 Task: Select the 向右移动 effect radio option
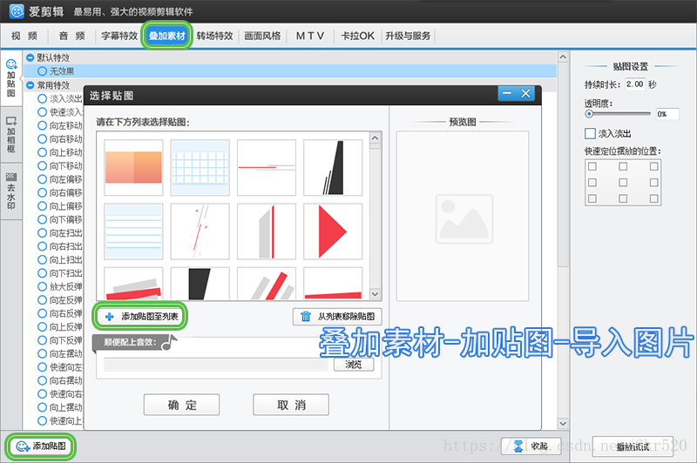tap(43, 139)
